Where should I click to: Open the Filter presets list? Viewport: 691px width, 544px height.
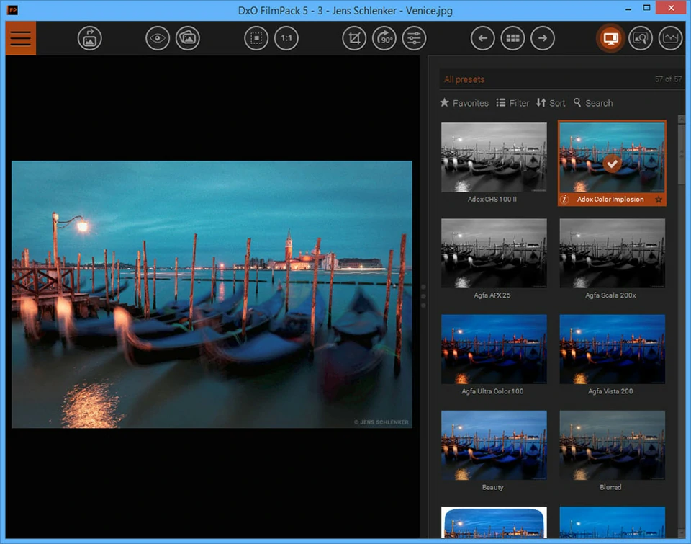point(512,103)
